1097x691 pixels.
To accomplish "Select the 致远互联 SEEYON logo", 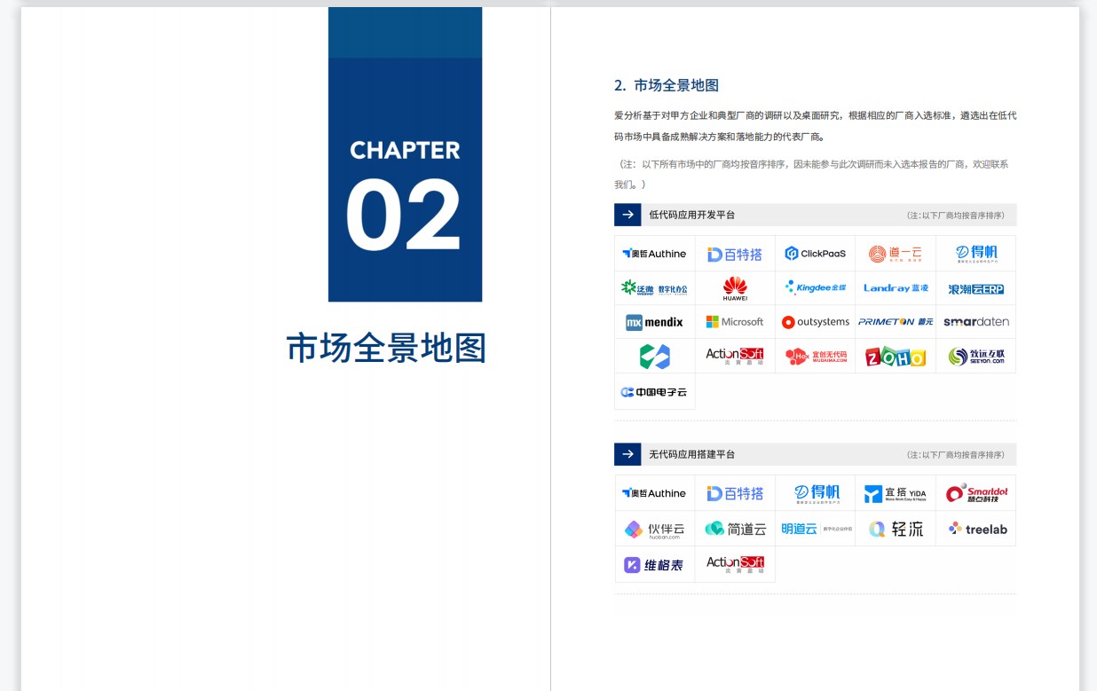I will tap(976, 357).
